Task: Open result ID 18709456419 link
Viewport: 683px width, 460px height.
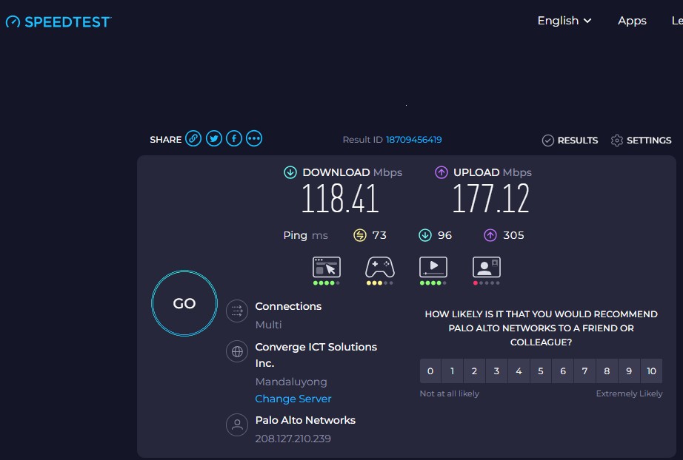Action: 414,140
